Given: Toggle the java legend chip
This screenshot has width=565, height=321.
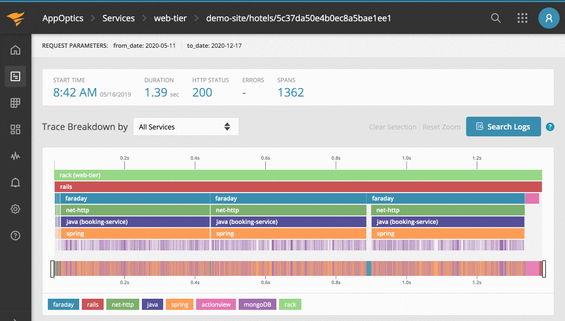Looking at the screenshot, I should click(x=153, y=305).
